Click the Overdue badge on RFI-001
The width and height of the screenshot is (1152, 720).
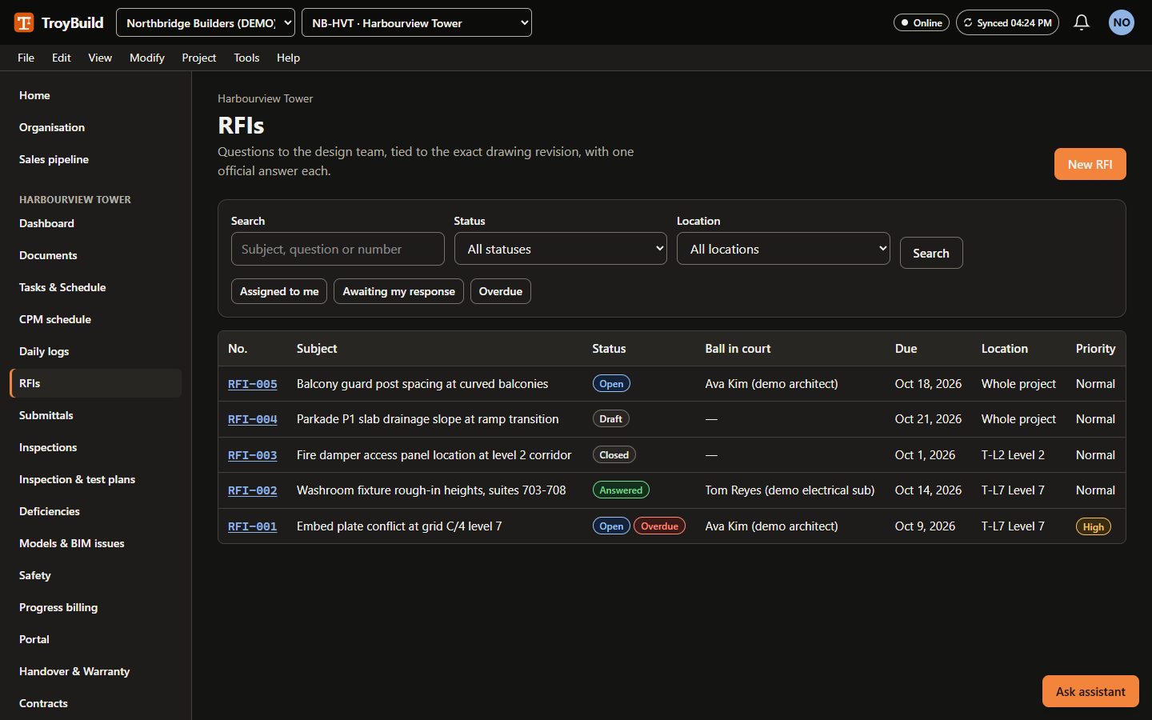click(659, 526)
